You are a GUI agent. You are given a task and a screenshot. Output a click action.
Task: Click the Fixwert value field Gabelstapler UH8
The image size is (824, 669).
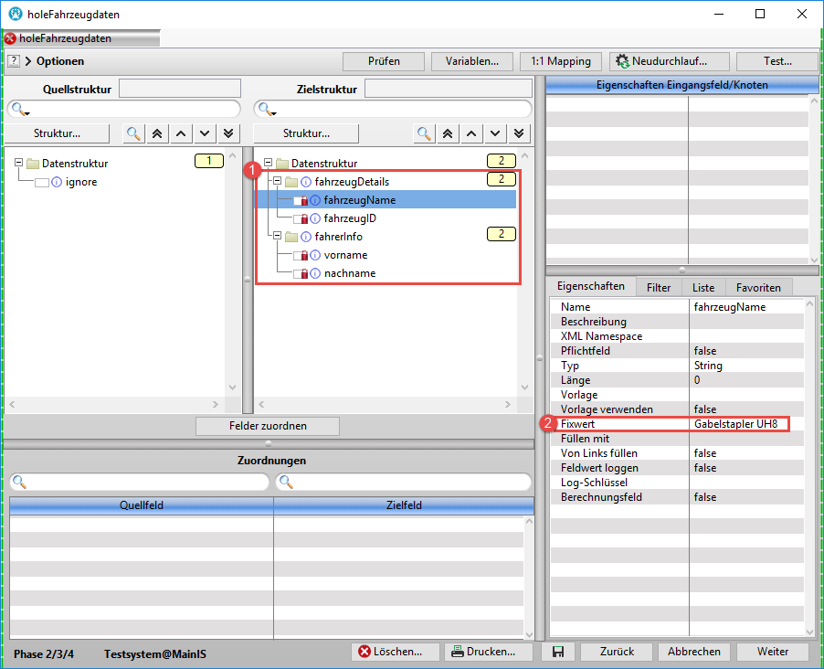tap(740, 424)
